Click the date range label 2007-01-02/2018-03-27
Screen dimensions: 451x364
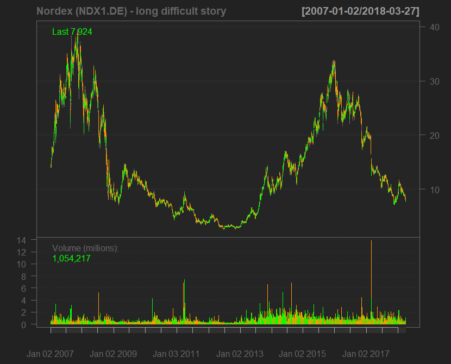pyautogui.click(x=360, y=11)
